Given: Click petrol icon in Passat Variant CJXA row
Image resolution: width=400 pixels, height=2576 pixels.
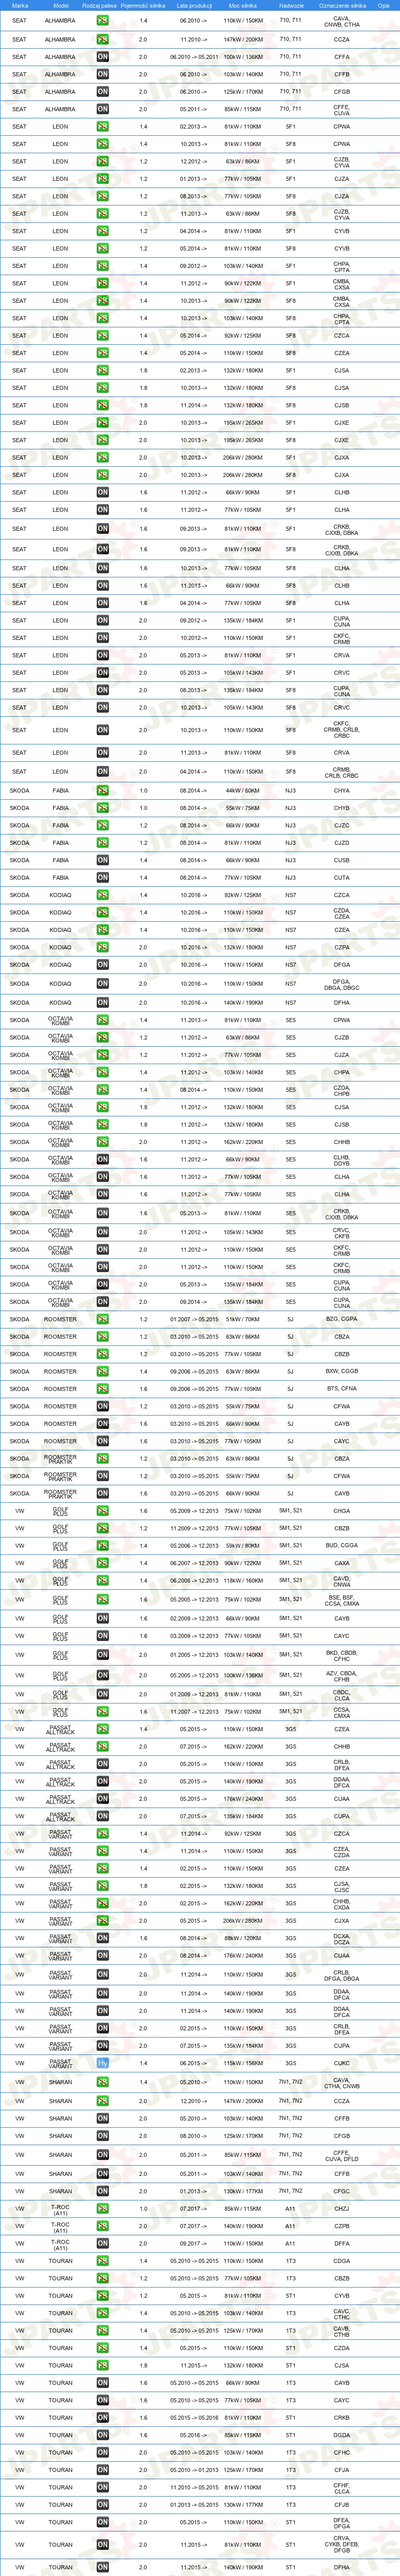Looking at the screenshot, I should tap(103, 1921).
